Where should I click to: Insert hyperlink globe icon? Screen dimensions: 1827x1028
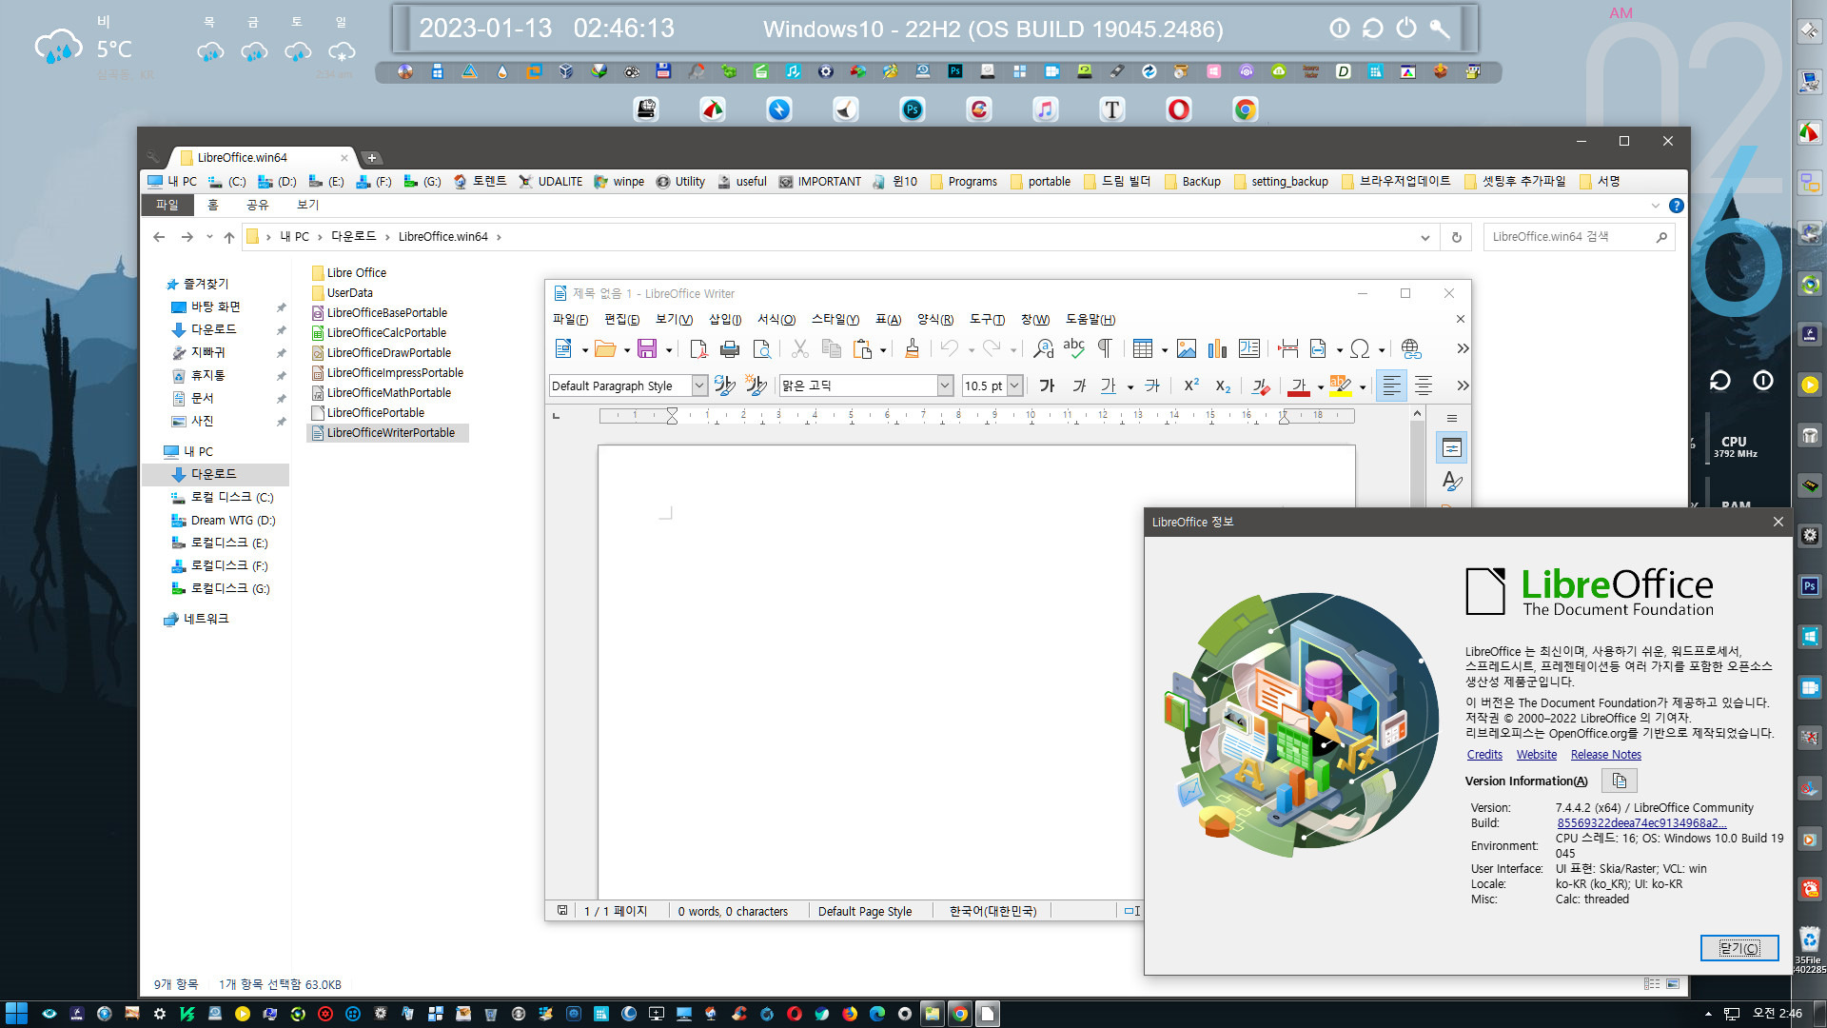click(1411, 349)
